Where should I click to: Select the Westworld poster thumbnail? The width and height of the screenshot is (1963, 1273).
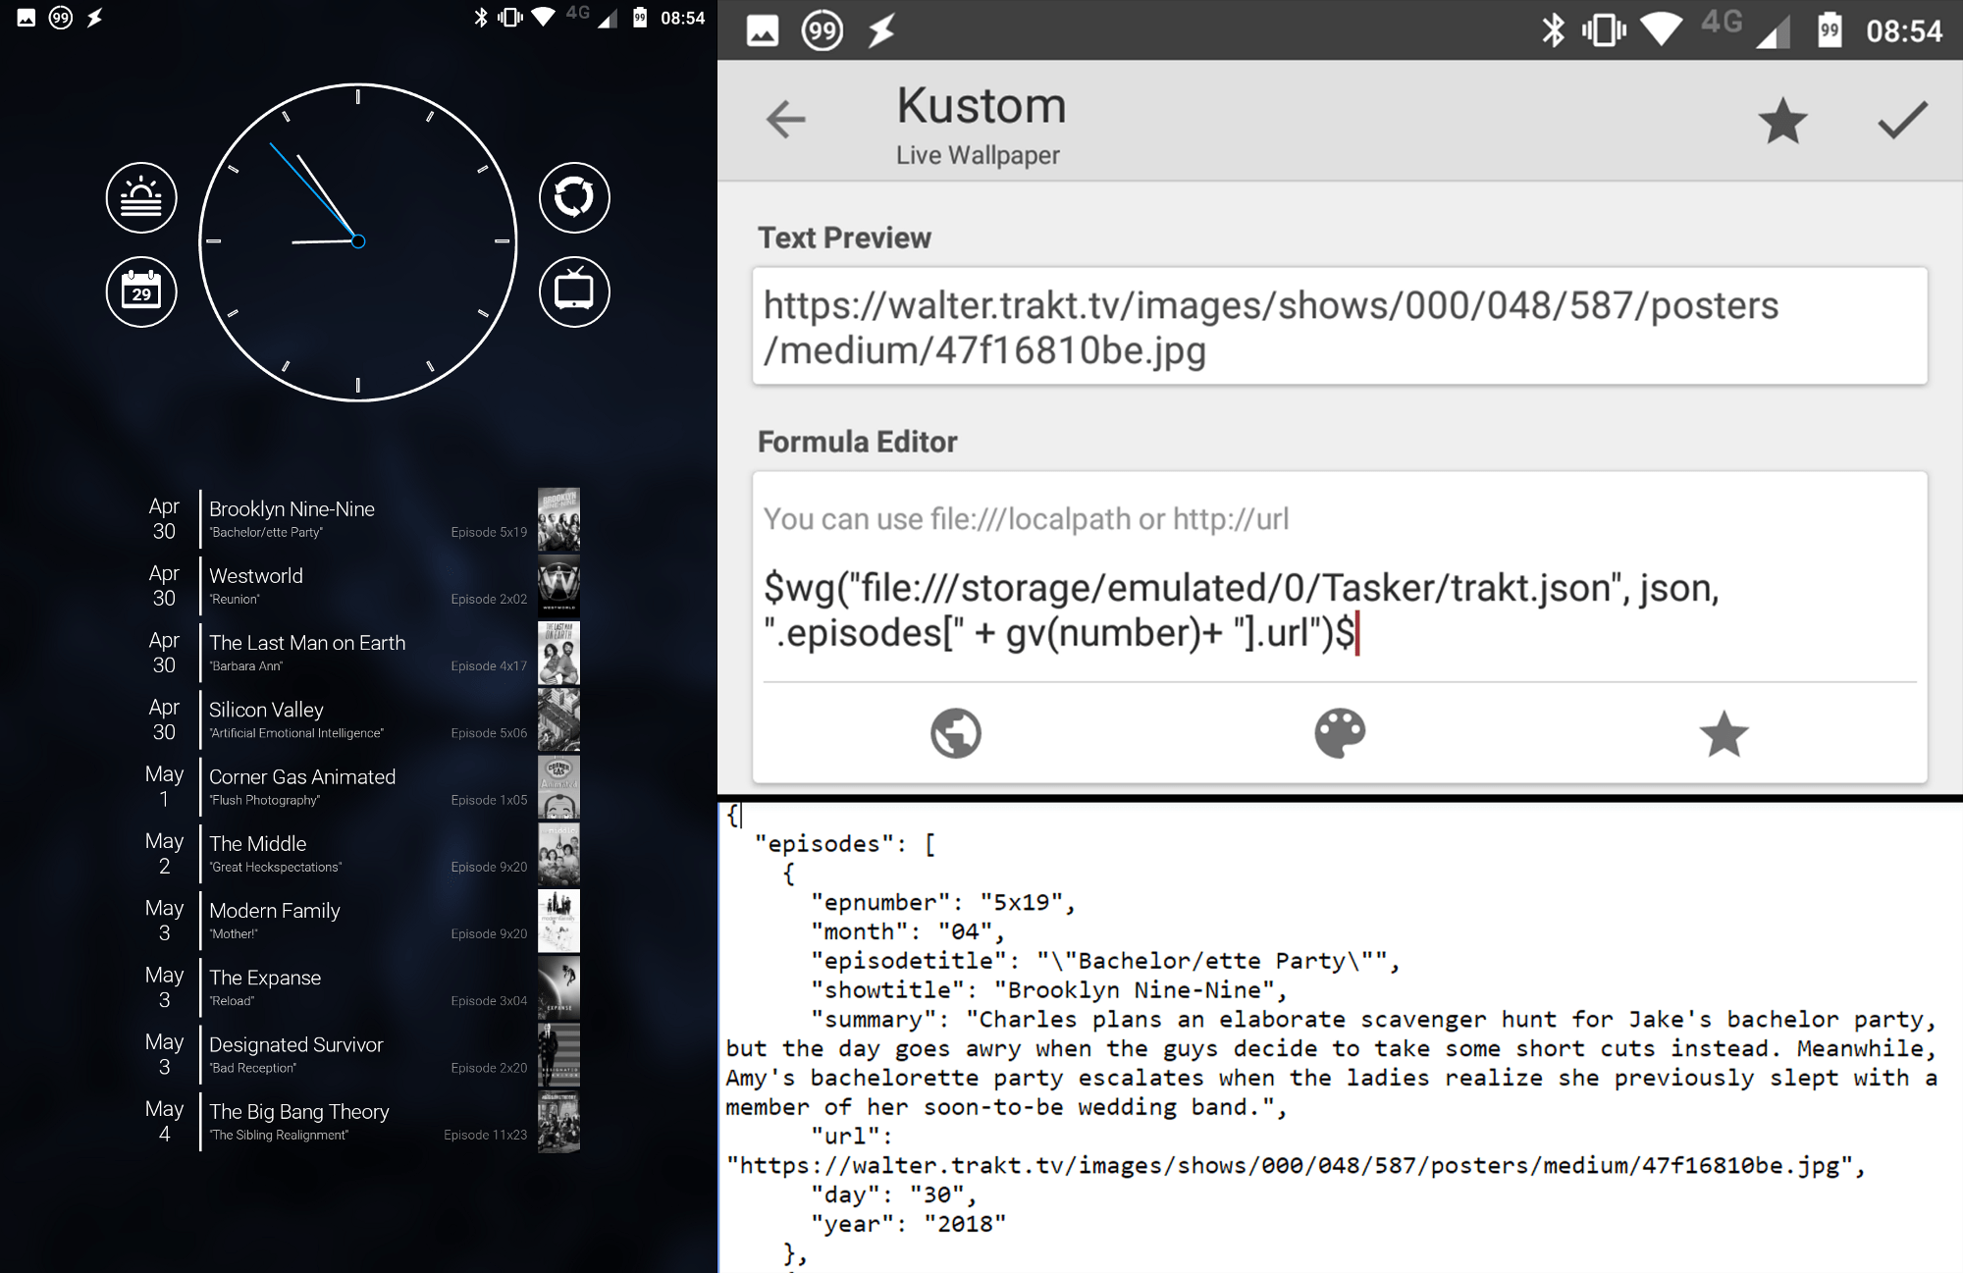558,586
